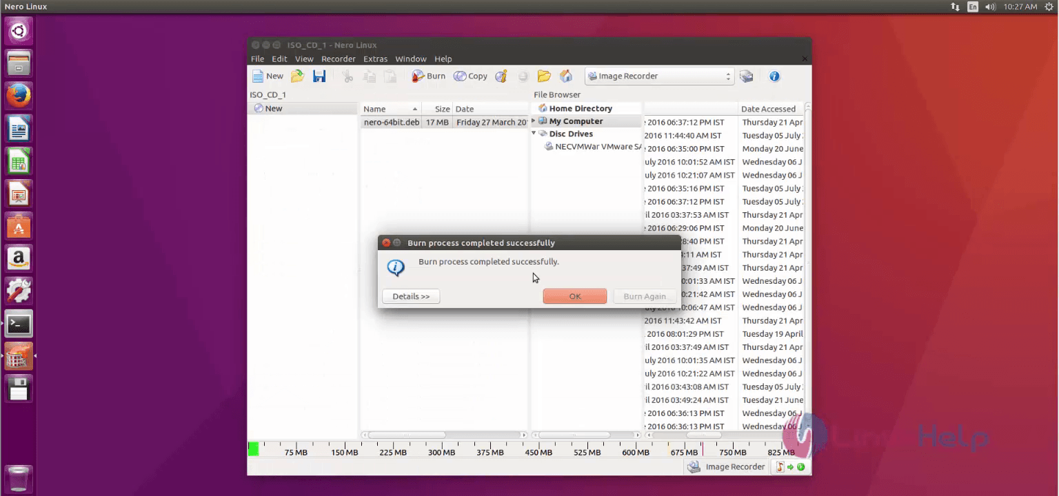Image resolution: width=1059 pixels, height=496 pixels.
Task: Click the Burn Again button
Action: click(x=645, y=296)
